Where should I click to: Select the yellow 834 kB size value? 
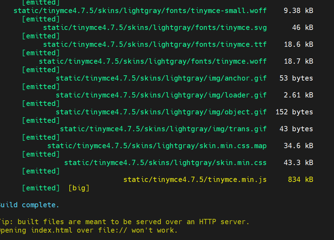301,180
